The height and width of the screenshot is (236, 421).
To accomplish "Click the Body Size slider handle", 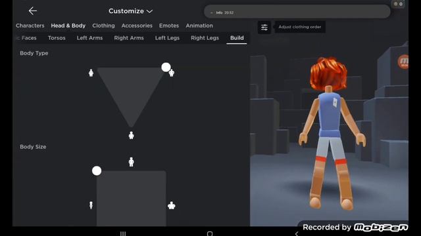I will (97, 170).
